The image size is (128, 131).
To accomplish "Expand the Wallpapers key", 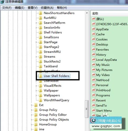I will [36, 95].
